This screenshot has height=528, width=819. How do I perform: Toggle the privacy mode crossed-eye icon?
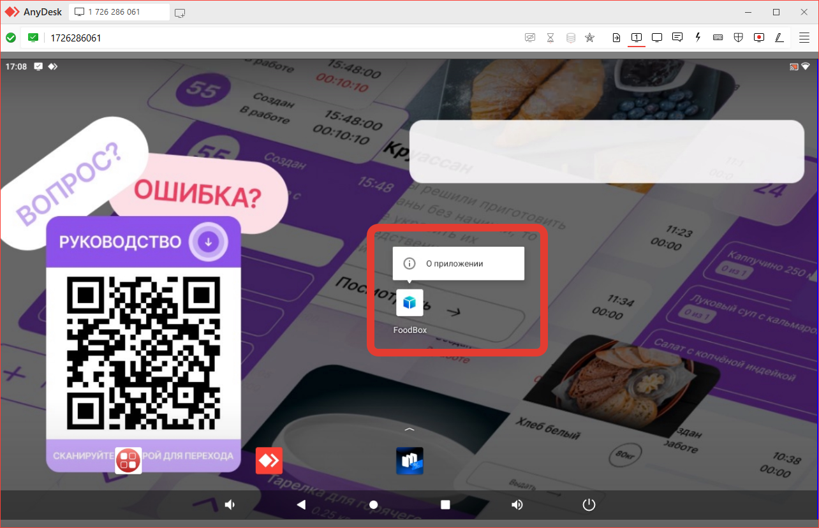tap(529, 38)
